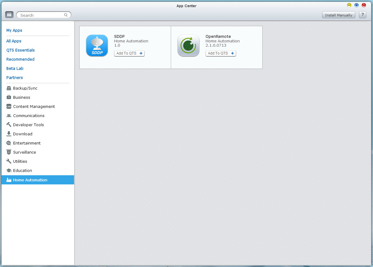This screenshot has height=267, width=373.
Task: Click the Business briefcase icon
Action: click(x=9, y=97)
